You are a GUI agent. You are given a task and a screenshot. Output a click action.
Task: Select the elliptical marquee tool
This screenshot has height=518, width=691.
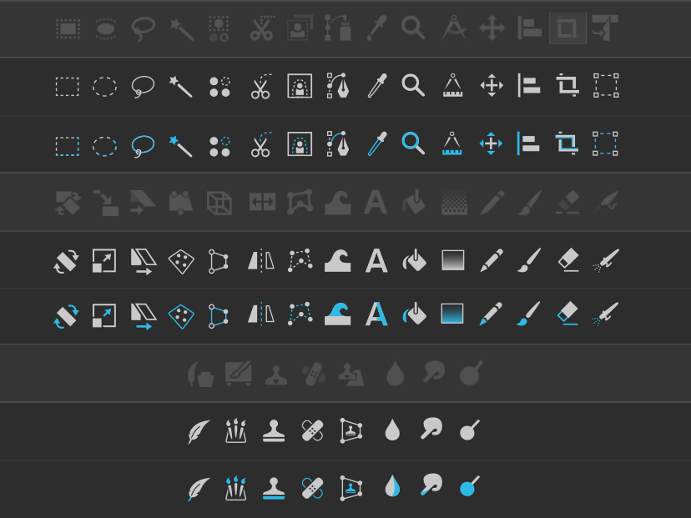point(105,86)
